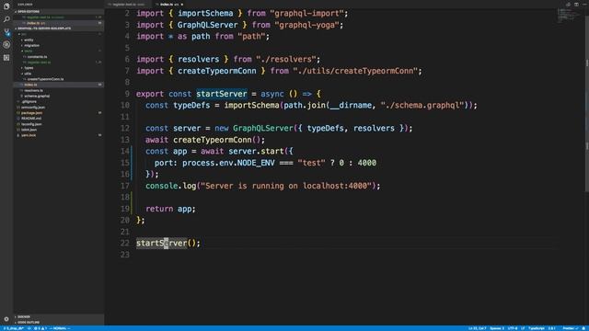Open the Explorer view in activity bar

(x=6, y=6)
